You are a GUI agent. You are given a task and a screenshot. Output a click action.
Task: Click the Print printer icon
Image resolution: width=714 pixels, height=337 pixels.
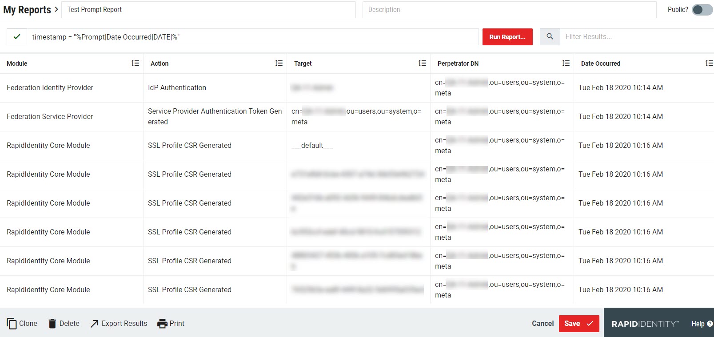[162, 324]
